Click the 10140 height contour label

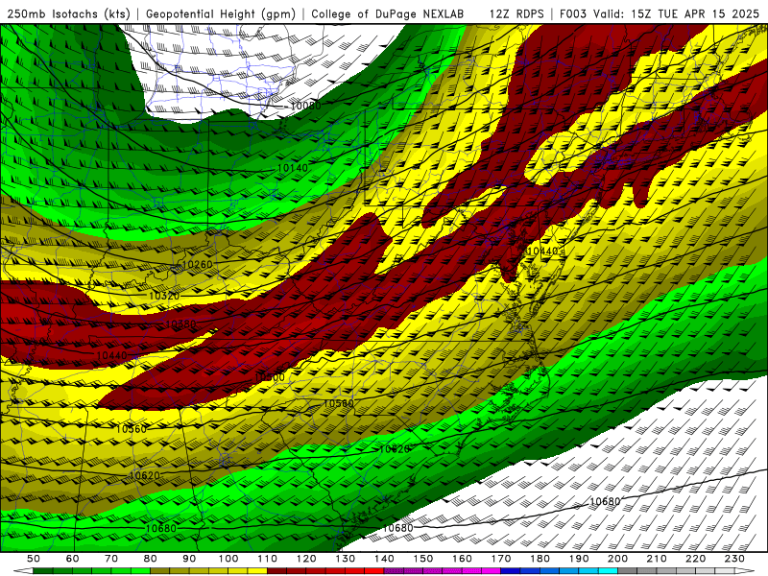pos(293,168)
